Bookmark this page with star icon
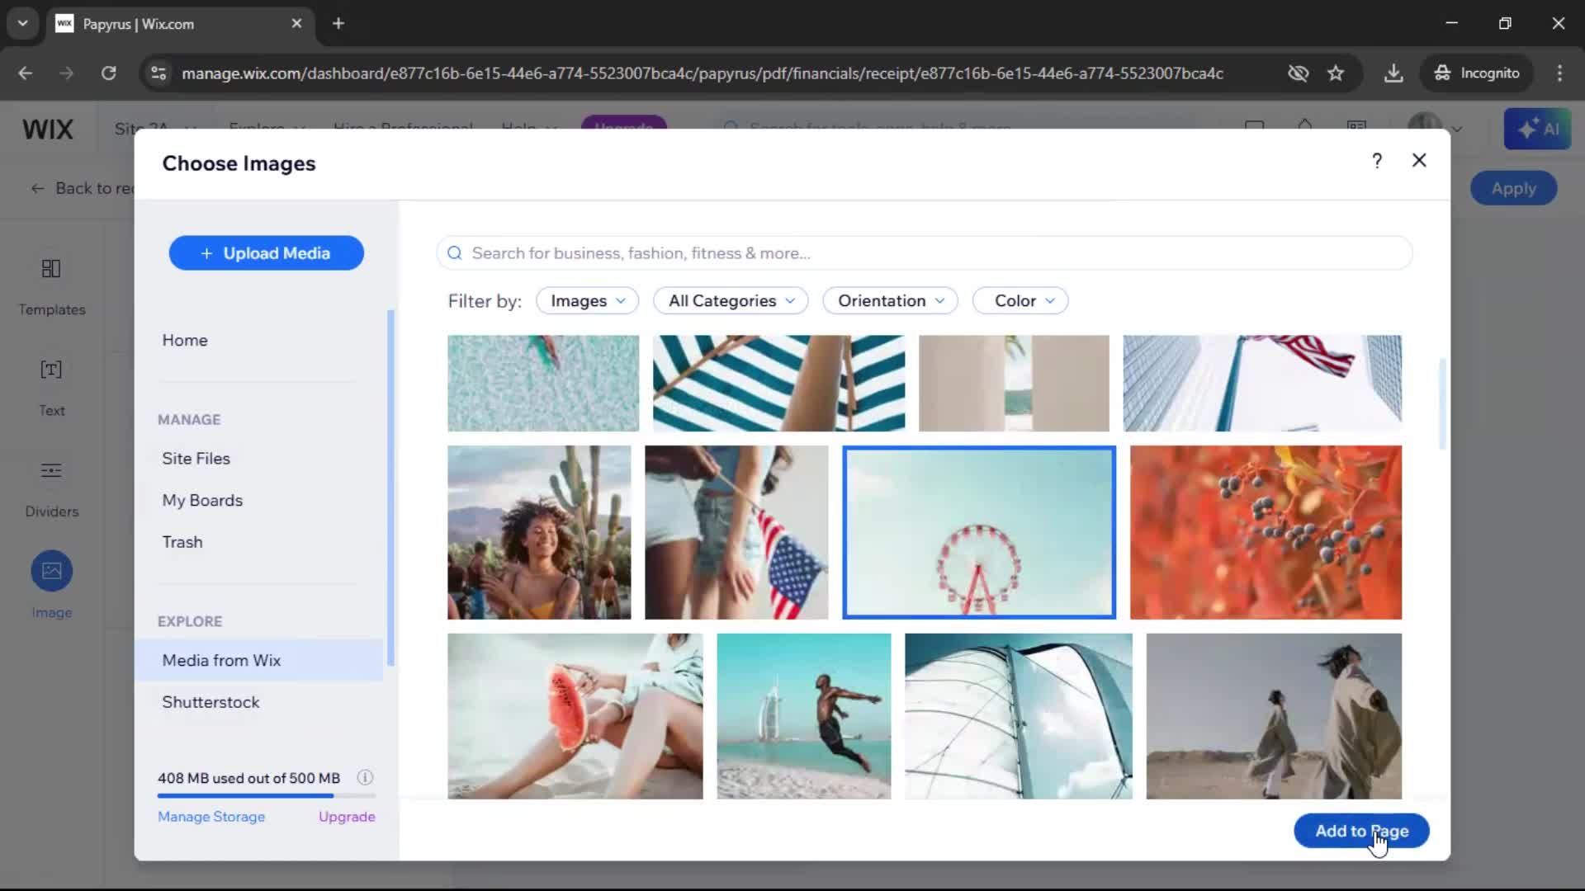The height and width of the screenshot is (891, 1585). coord(1336,73)
